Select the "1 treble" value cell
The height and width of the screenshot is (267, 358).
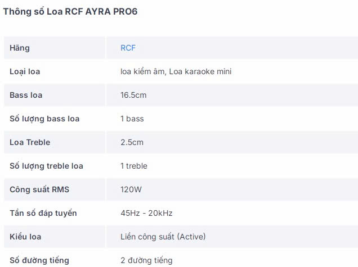pyautogui.click(x=134, y=166)
